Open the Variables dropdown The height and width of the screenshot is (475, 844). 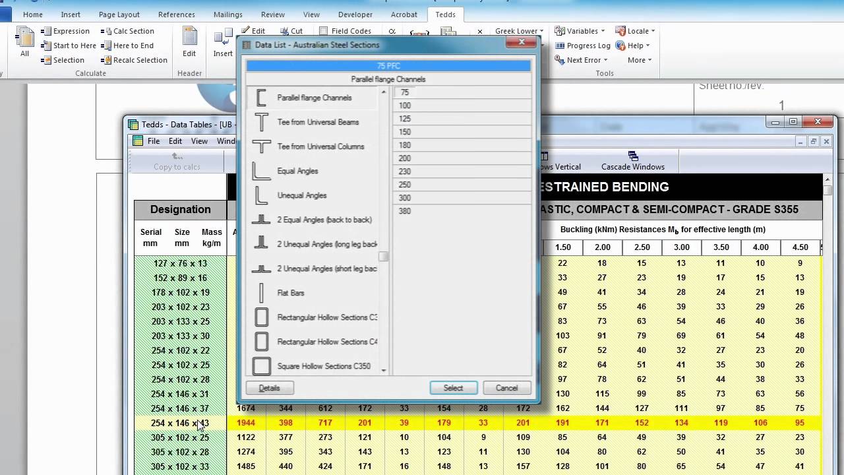[x=580, y=31]
